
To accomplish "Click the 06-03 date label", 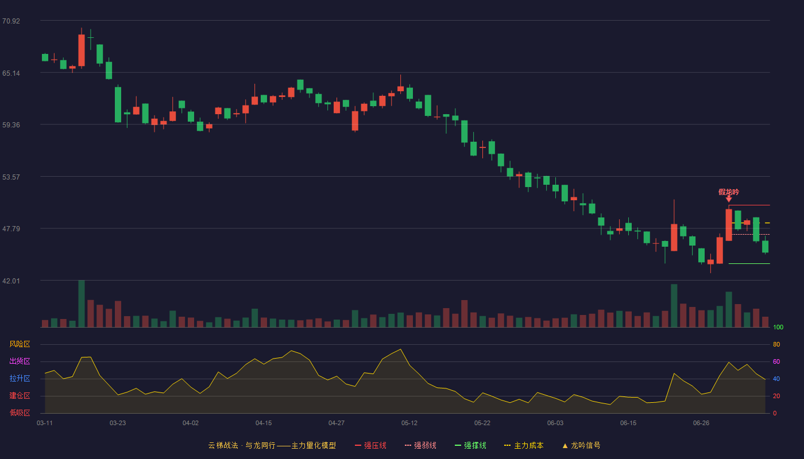I will point(555,423).
